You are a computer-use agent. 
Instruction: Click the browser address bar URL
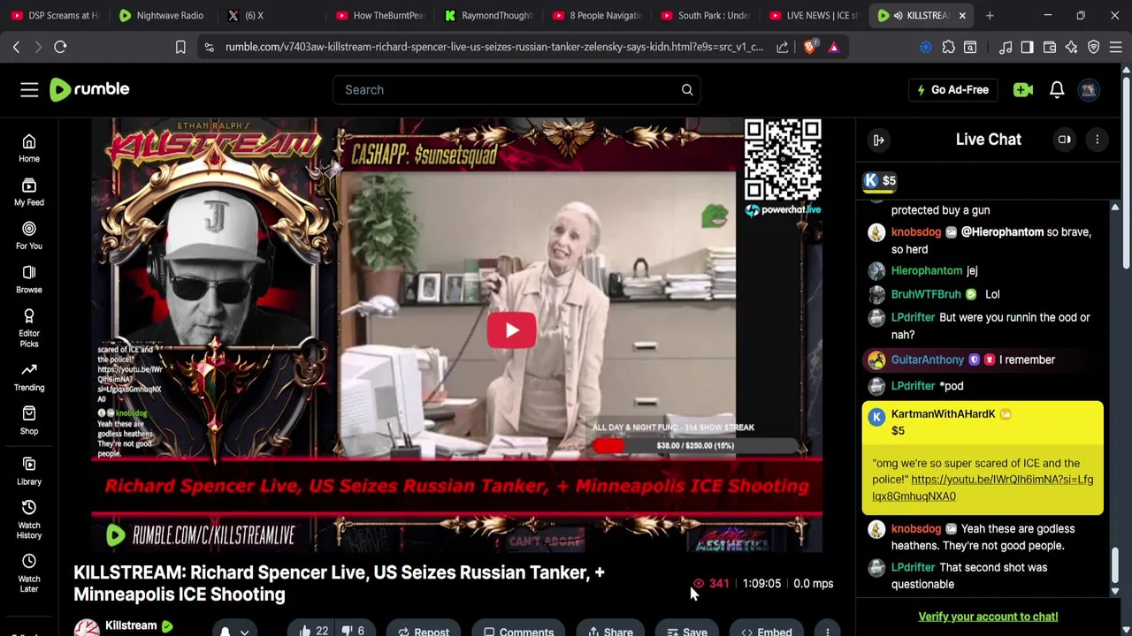pyautogui.click(x=493, y=47)
